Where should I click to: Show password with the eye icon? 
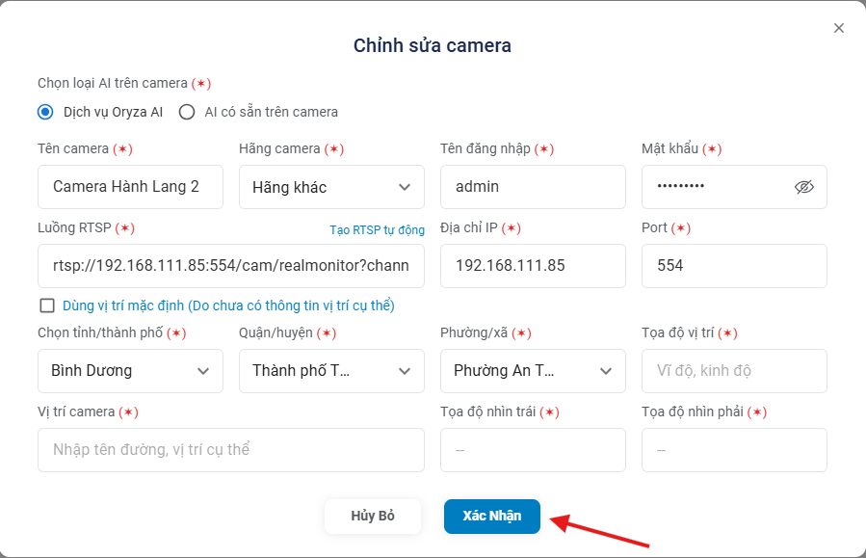coord(804,187)
